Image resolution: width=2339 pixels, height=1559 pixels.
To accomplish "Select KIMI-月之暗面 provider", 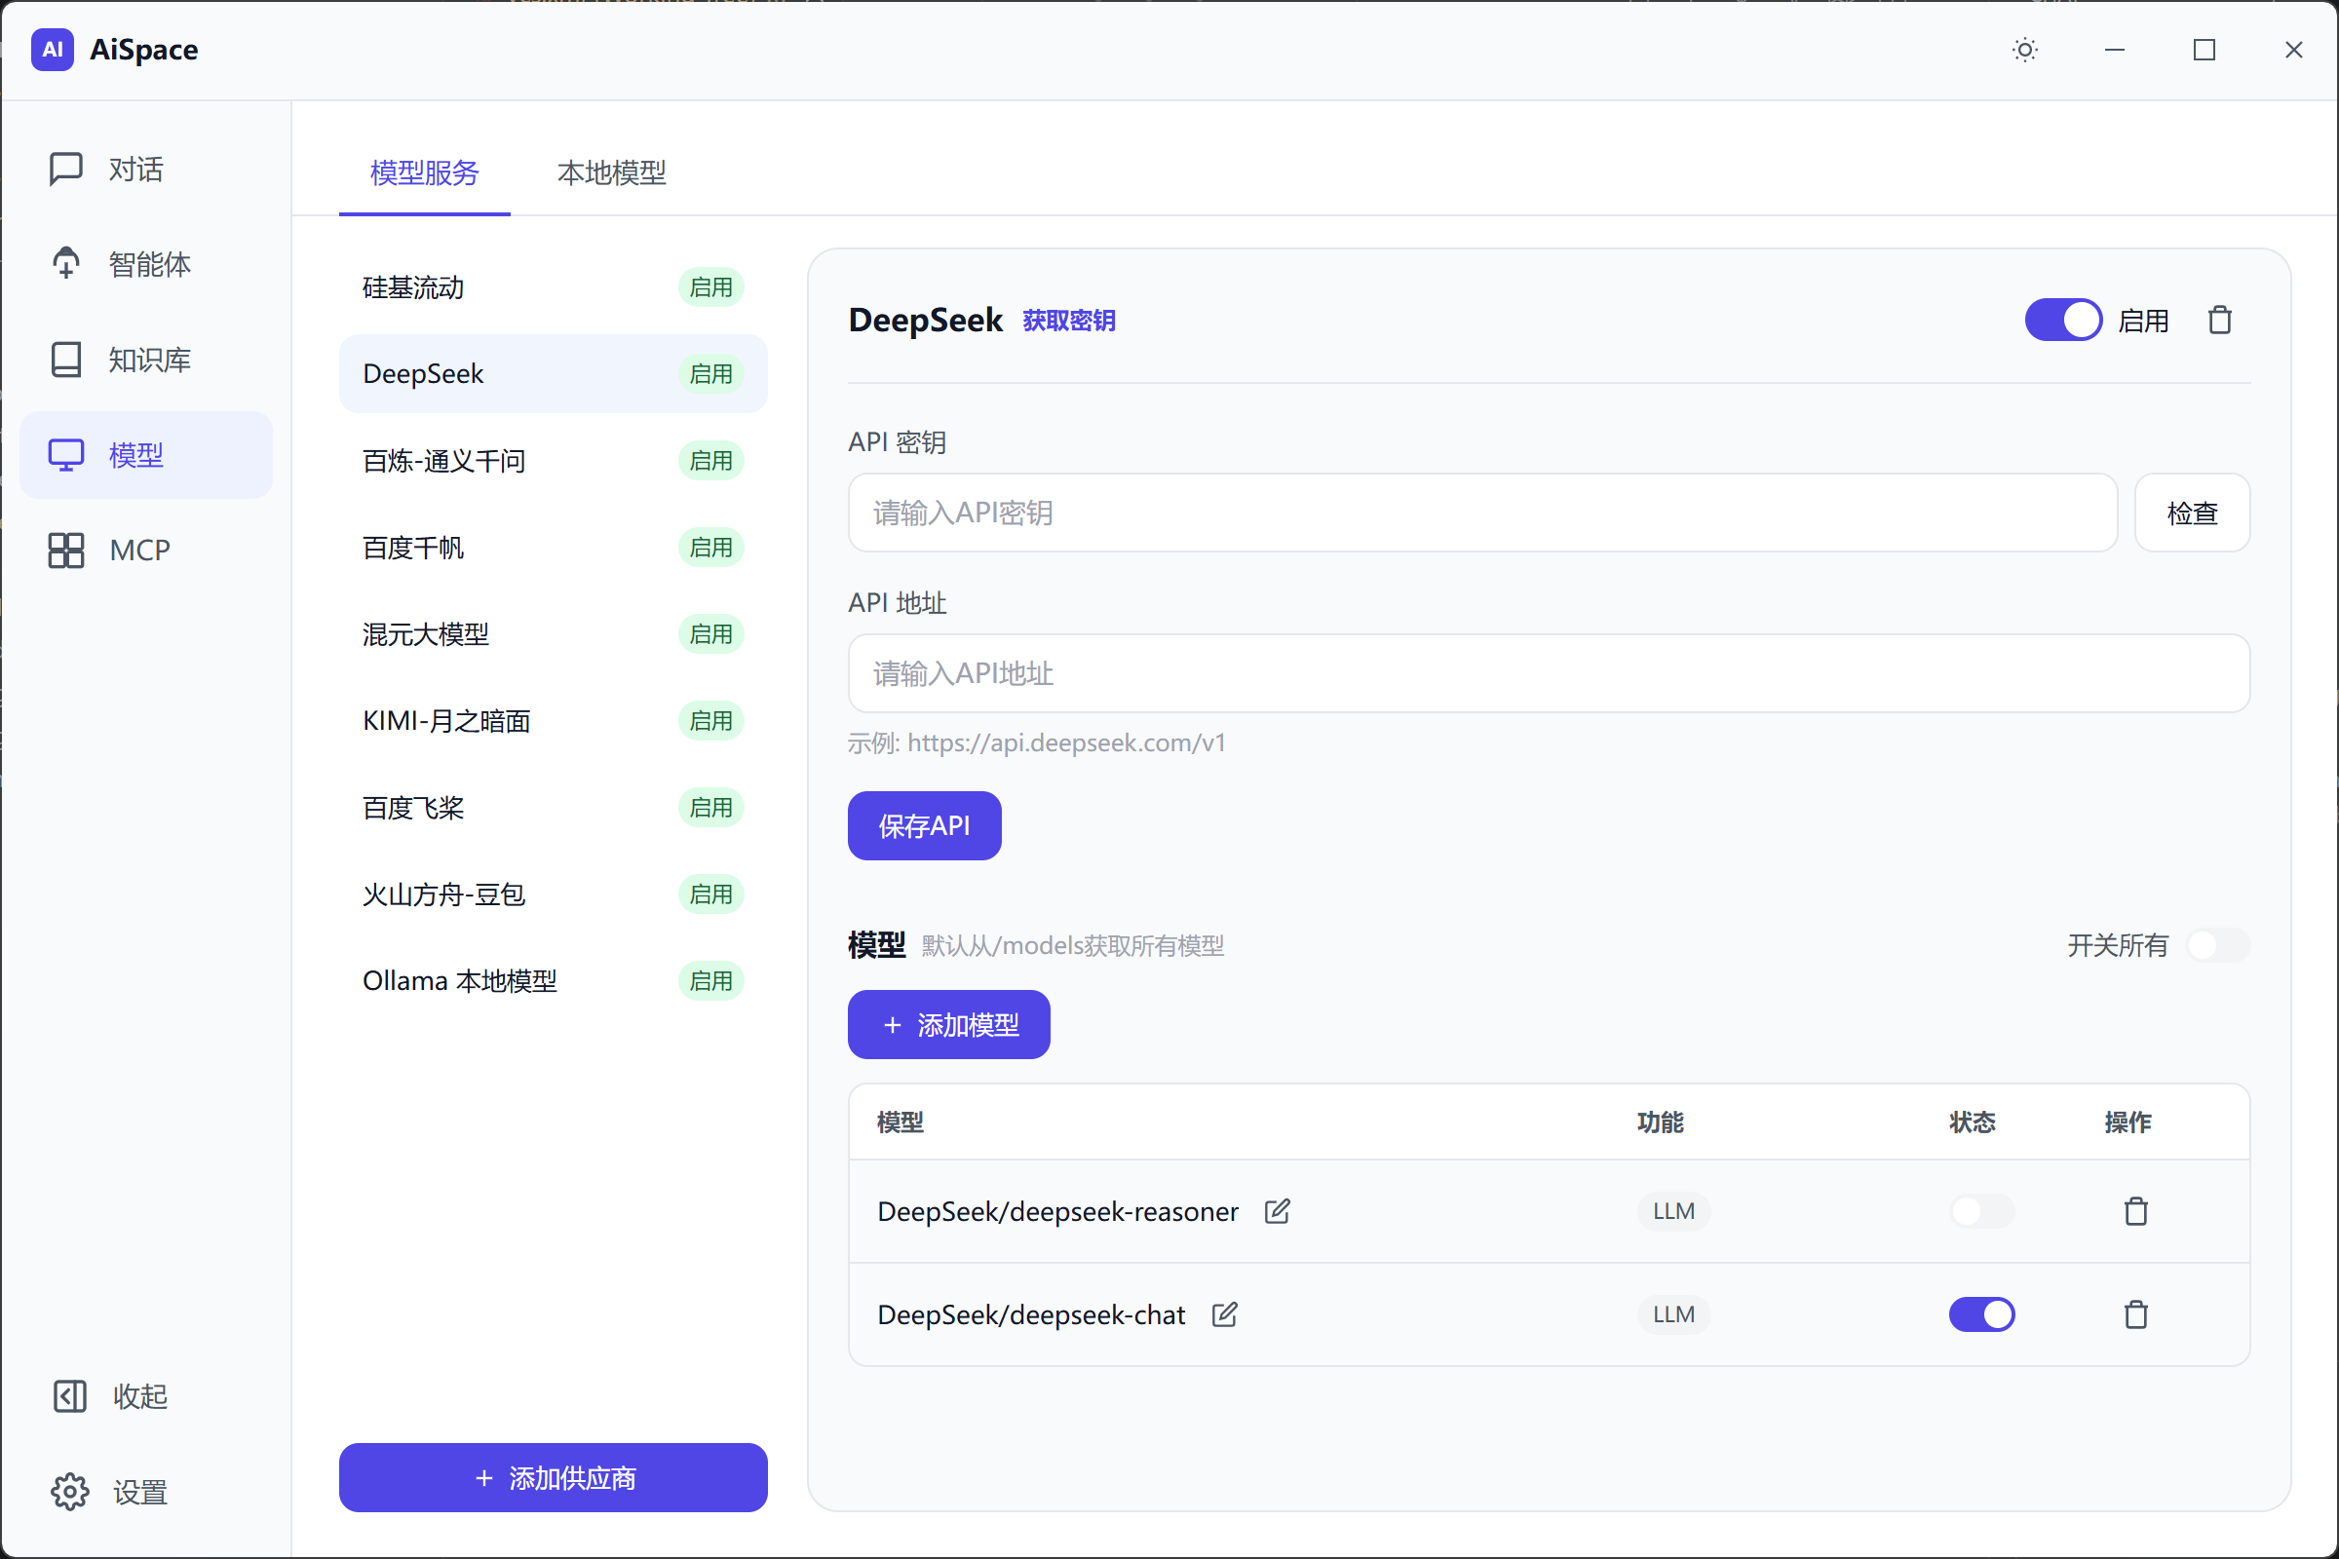I will click(x=553, y=721).
